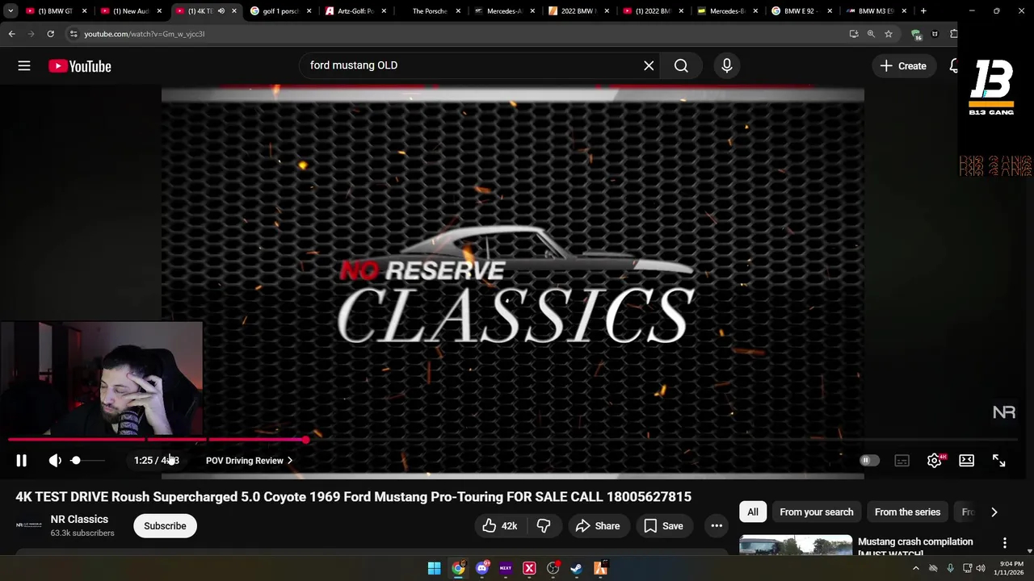The width and height of the screenshot is (1034, 581).
Task: Open the Windows Start menu
Action: (x=434, y=568)
